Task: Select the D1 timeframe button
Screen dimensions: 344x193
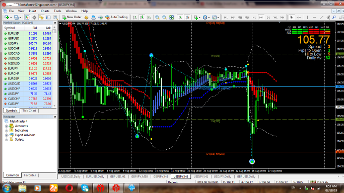Action: pos(268,17)
